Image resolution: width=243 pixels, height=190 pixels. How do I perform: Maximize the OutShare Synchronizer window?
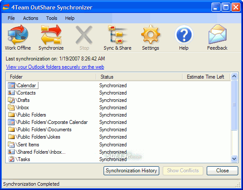click(x=226, y=7)
